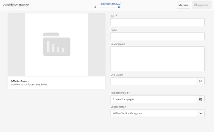Browse for Kampagnenpfad using folder search icon
214x132 pixels.
[201, 99]
